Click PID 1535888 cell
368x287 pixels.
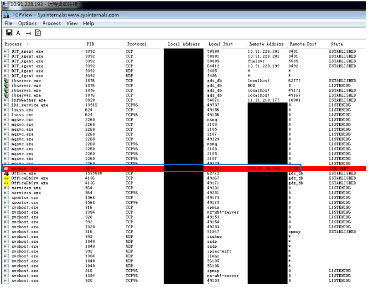tap(93, 173)
